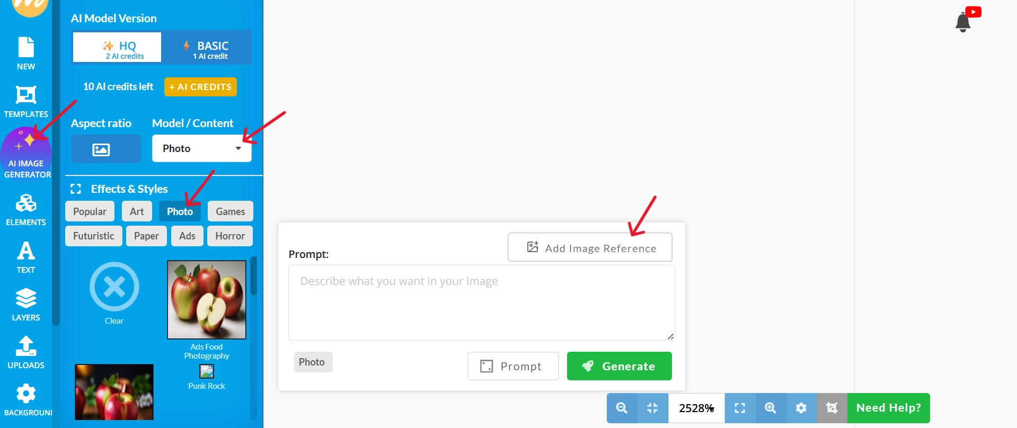Enable the Horror effects style
The width and height of the screenshot is (1017, 428).
tap(229, 236)
